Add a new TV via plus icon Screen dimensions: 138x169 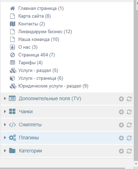pos(121,99)
